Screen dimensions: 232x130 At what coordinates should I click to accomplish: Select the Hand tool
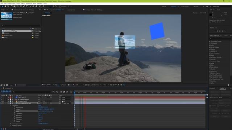tap(5, 6)
